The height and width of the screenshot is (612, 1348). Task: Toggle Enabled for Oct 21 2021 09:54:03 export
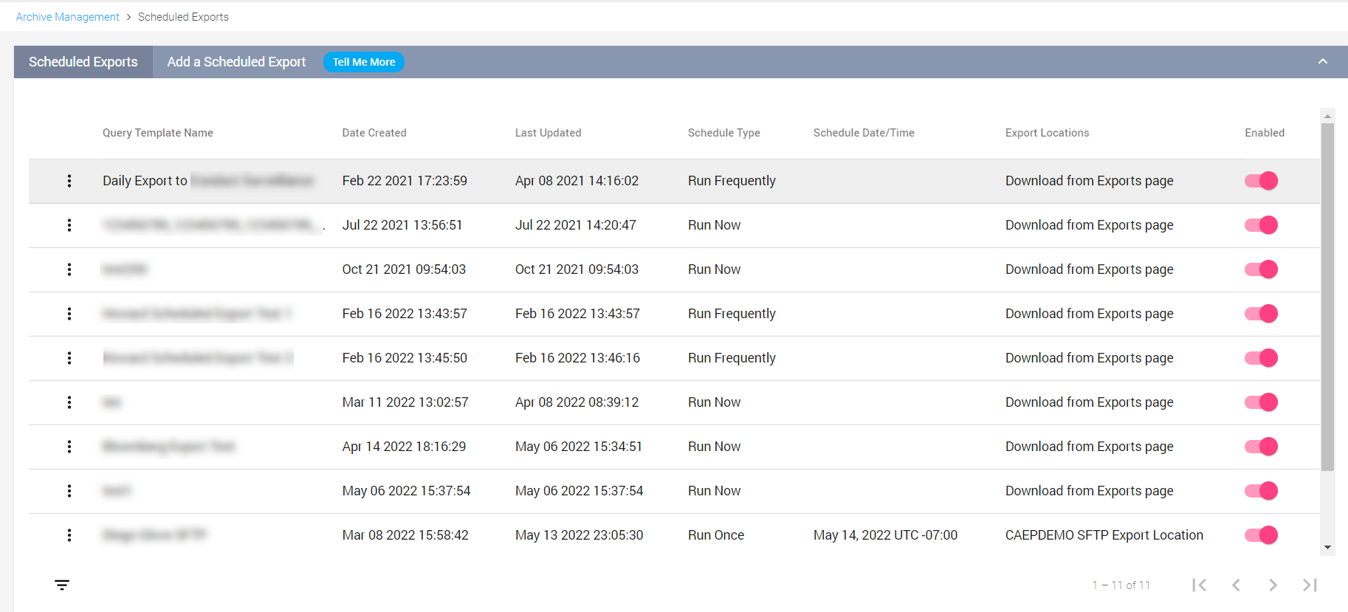click(1261, 269)
